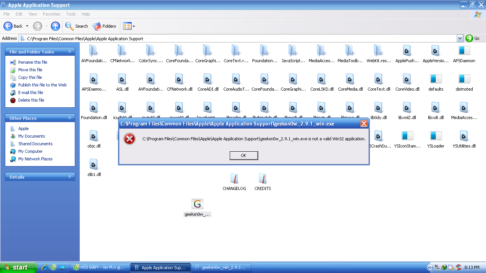Go up one folder level
Image resolution: width=486 pixels, height=273 pixels.
55,26
